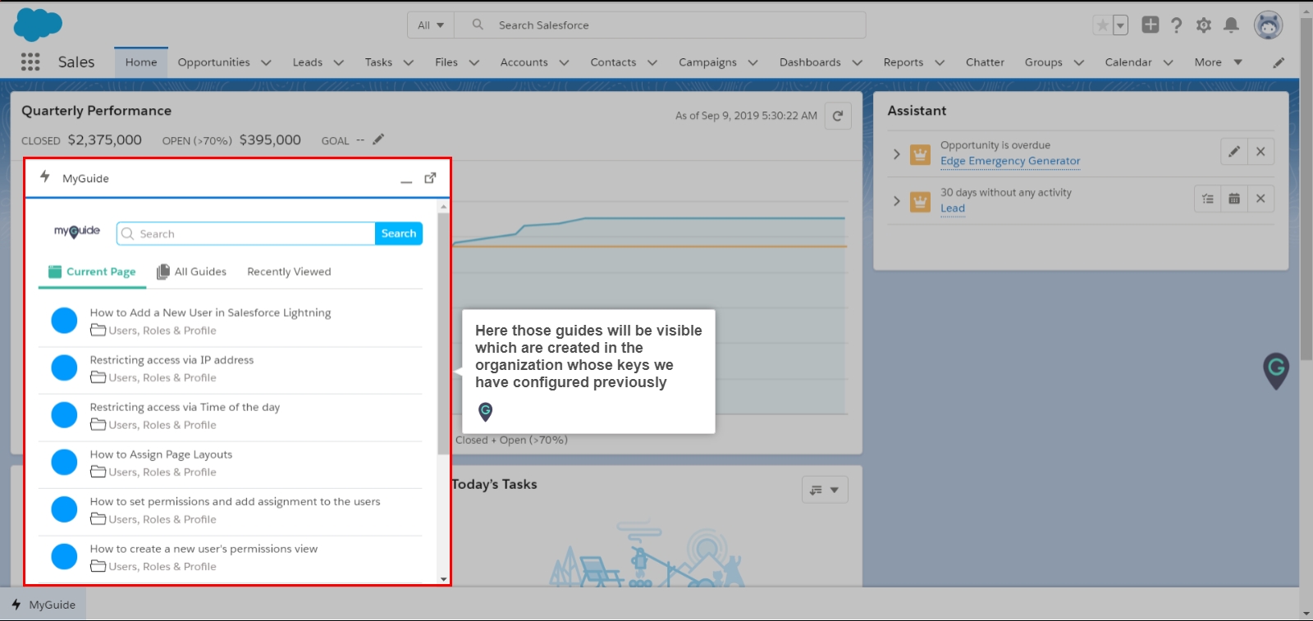Open the Calendar tab

click(x=1128, y=62)
